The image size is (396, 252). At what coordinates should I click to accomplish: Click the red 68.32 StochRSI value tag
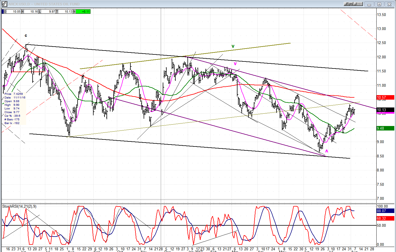click(385, 218)
